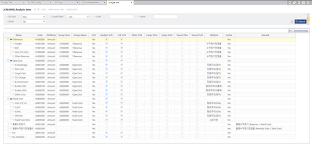Viewport: 312px width, 146px height.
Task: Click the favorite icon beside the page title
Action: (35, 9)
